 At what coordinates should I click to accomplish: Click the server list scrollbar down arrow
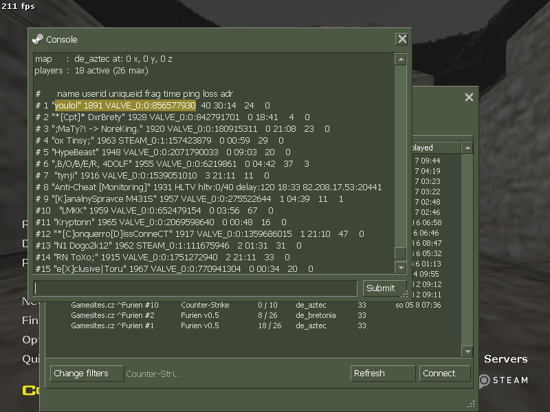pyautogui.click(x=467, y=351)
